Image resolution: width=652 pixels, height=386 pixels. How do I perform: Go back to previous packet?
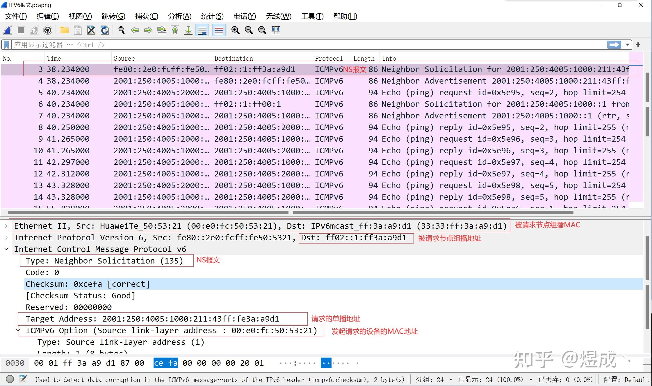[x=135, y=30]
